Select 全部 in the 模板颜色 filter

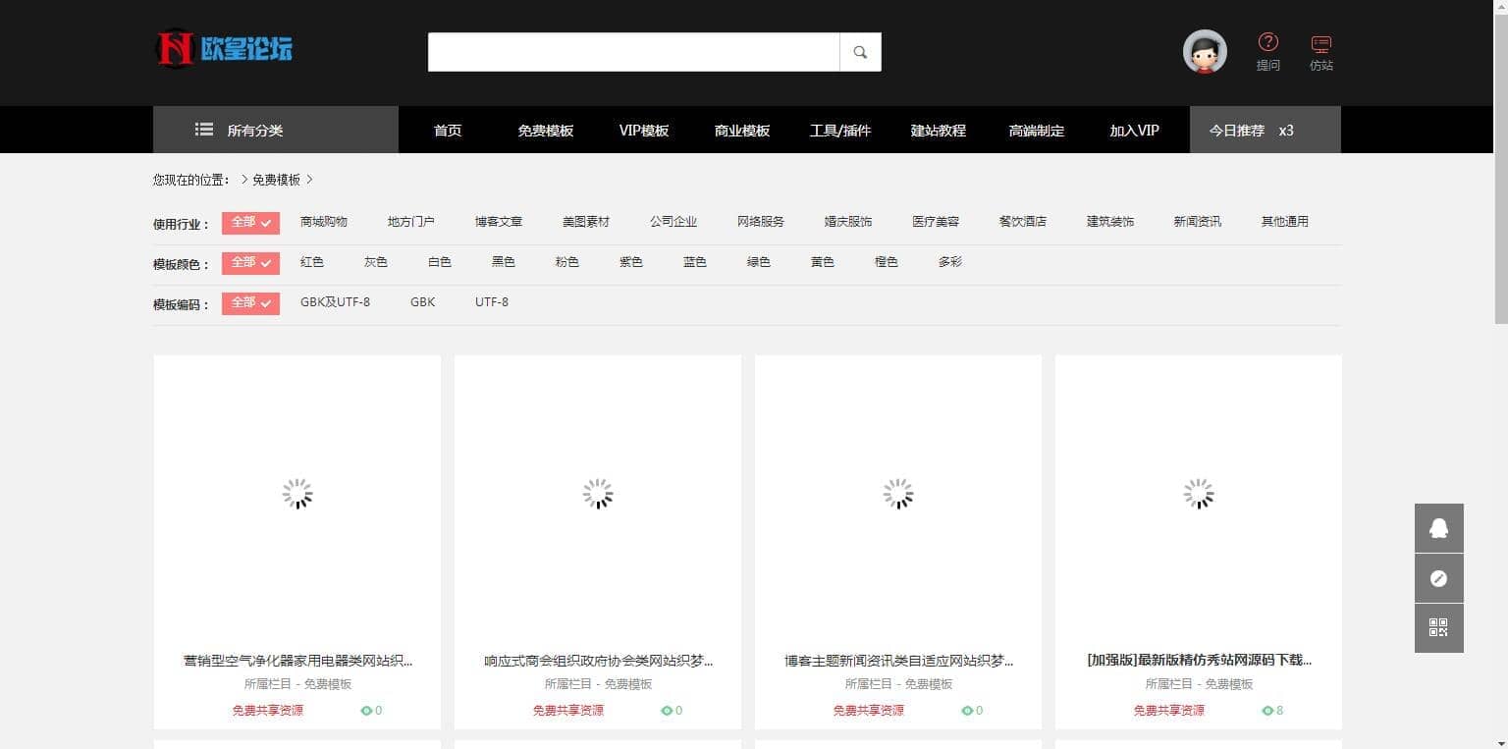pos(250,263)
